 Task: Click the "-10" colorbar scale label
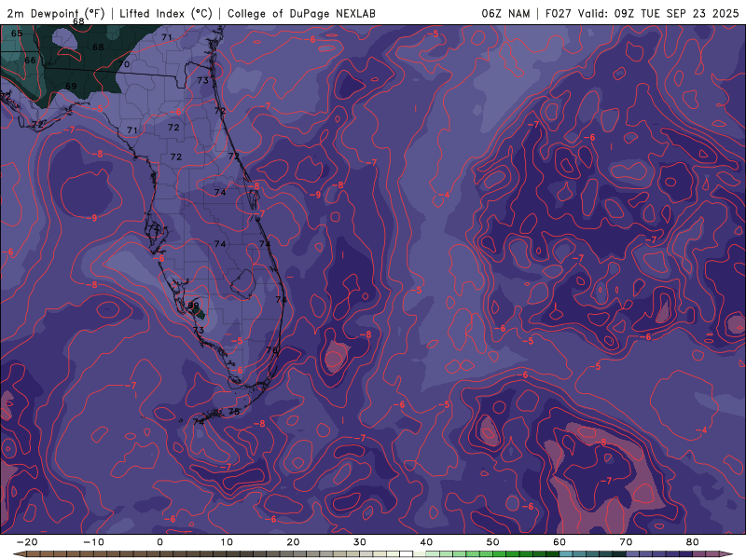(x=93, y=542)
